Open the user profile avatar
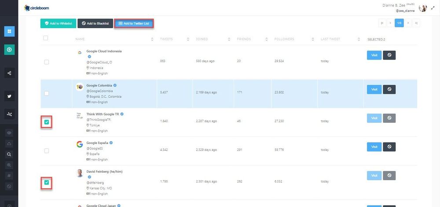 pyautogui.click(x=422, y=8)
